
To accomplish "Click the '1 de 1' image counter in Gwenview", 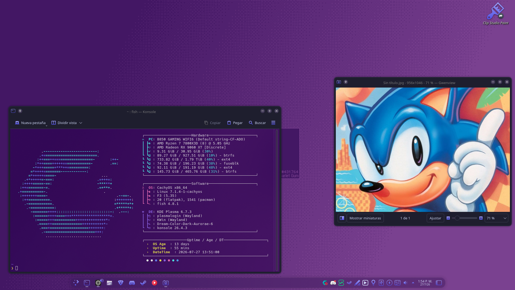I will click(405, 218).
